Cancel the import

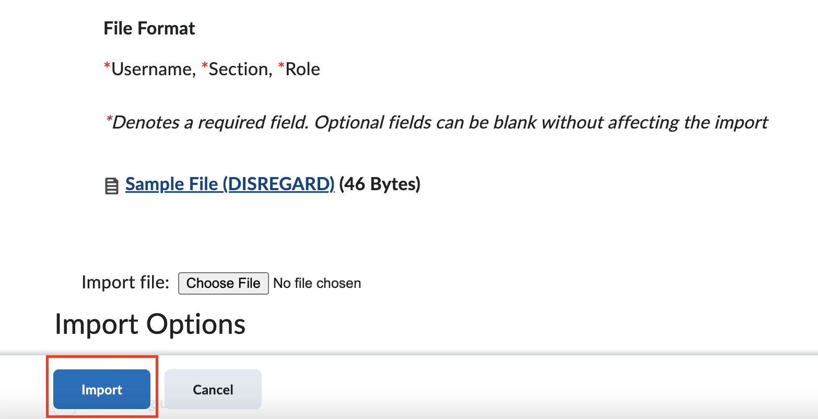(x=213, y=389)
